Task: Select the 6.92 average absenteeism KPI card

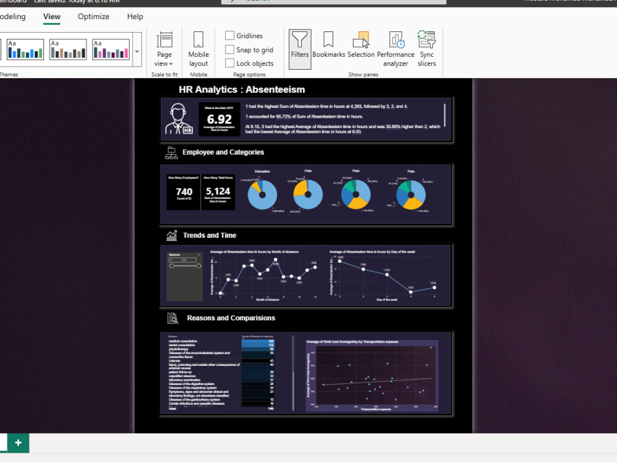Action: [219, 120]
